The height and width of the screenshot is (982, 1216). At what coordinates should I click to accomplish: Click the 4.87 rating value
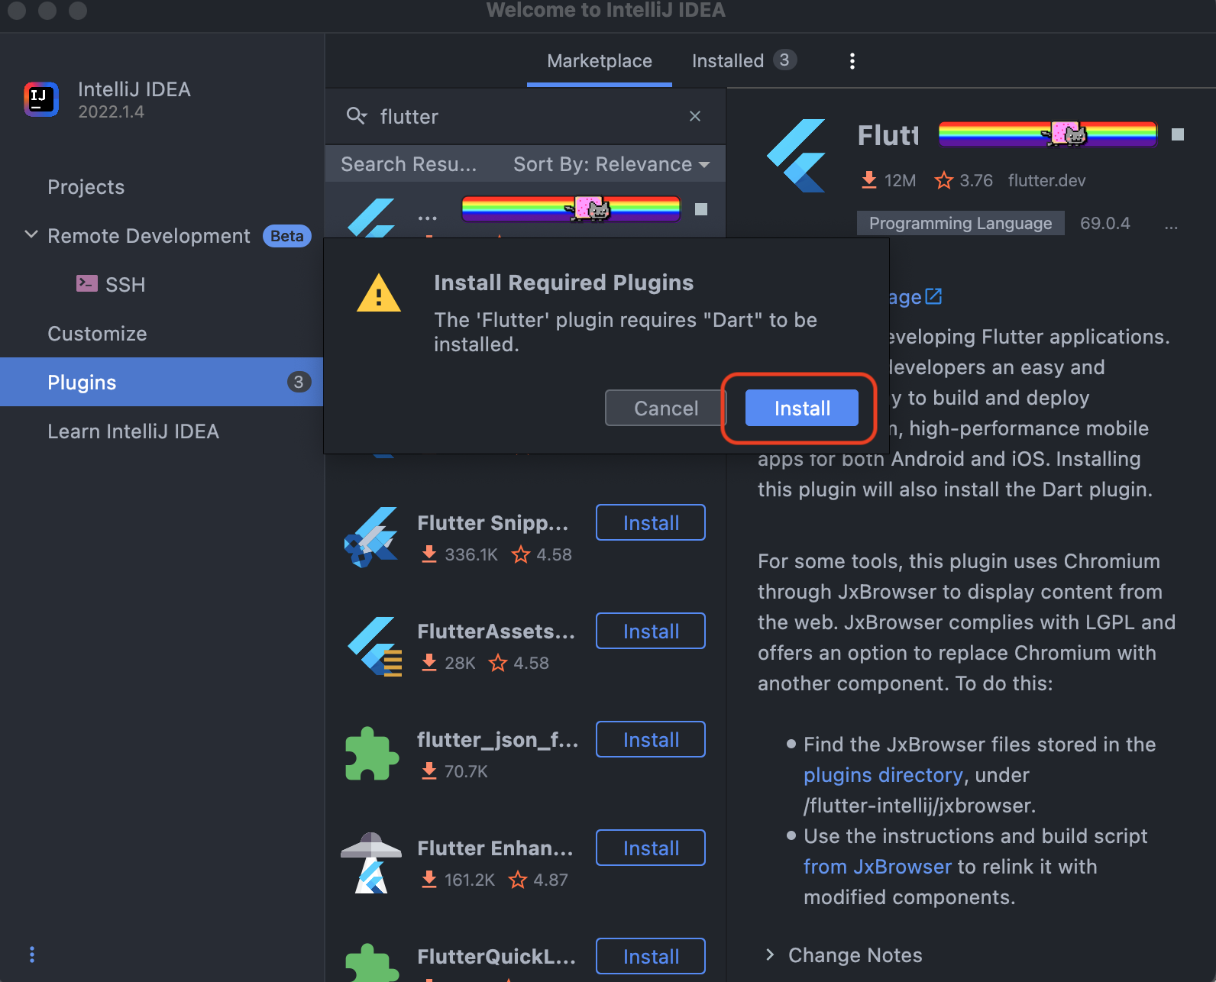[551, 880]
